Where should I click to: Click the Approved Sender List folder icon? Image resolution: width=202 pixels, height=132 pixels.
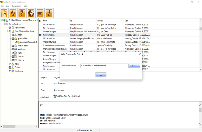point(18,42)
